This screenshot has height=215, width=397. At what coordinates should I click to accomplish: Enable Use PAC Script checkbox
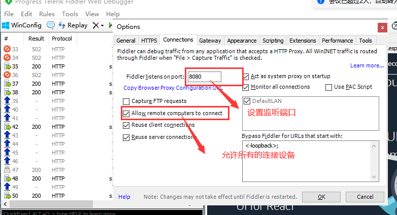click(328, 87)
